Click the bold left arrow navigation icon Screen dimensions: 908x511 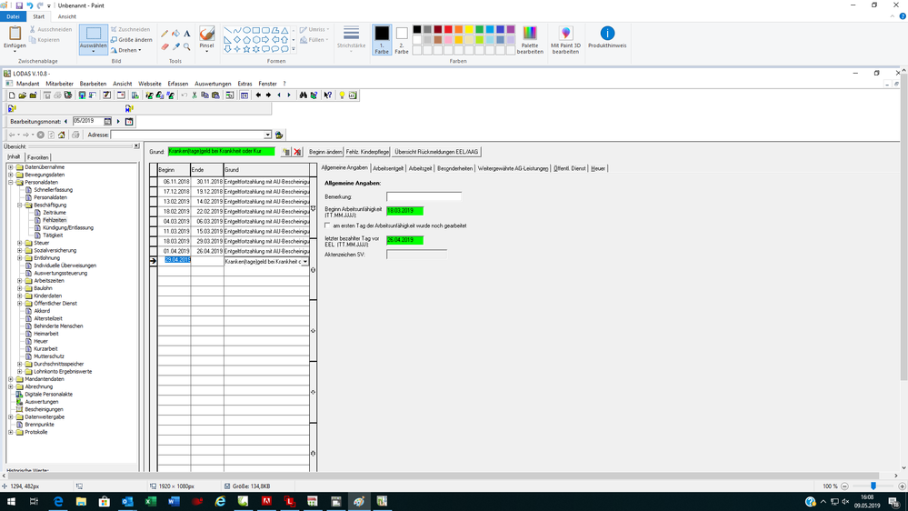pos(258,95)
